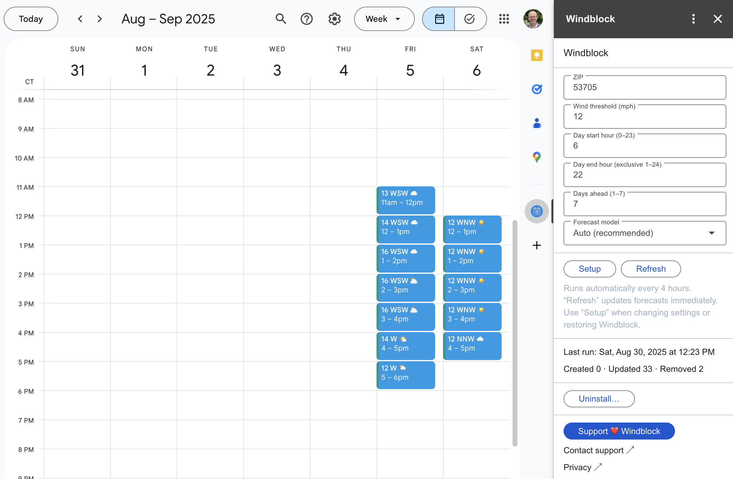Open Friday 14 W 4–5pm event

point(406,346)
